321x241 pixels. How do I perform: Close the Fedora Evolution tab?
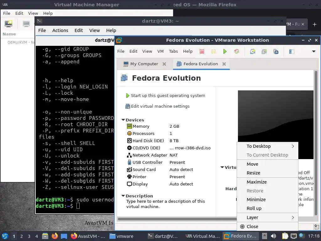tap(224, 64)
